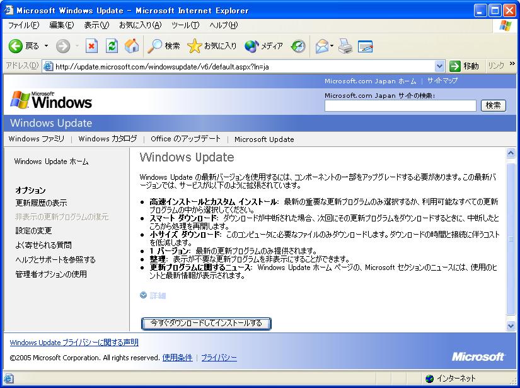Viewport: 520px width, 388px height.
Task: Open the サイトマップ link
Action: pos(442,81)
